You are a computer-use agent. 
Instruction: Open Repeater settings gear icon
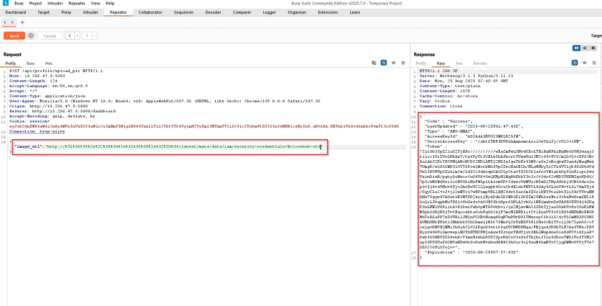(x=31, y=36)
